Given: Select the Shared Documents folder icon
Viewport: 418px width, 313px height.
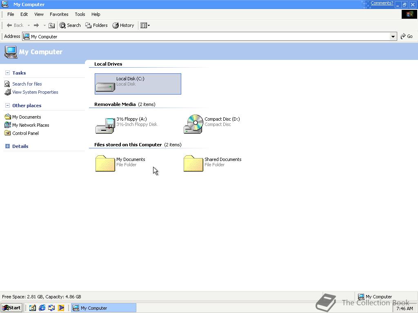Looking at the screenshot, I should [x=193, y=163].
